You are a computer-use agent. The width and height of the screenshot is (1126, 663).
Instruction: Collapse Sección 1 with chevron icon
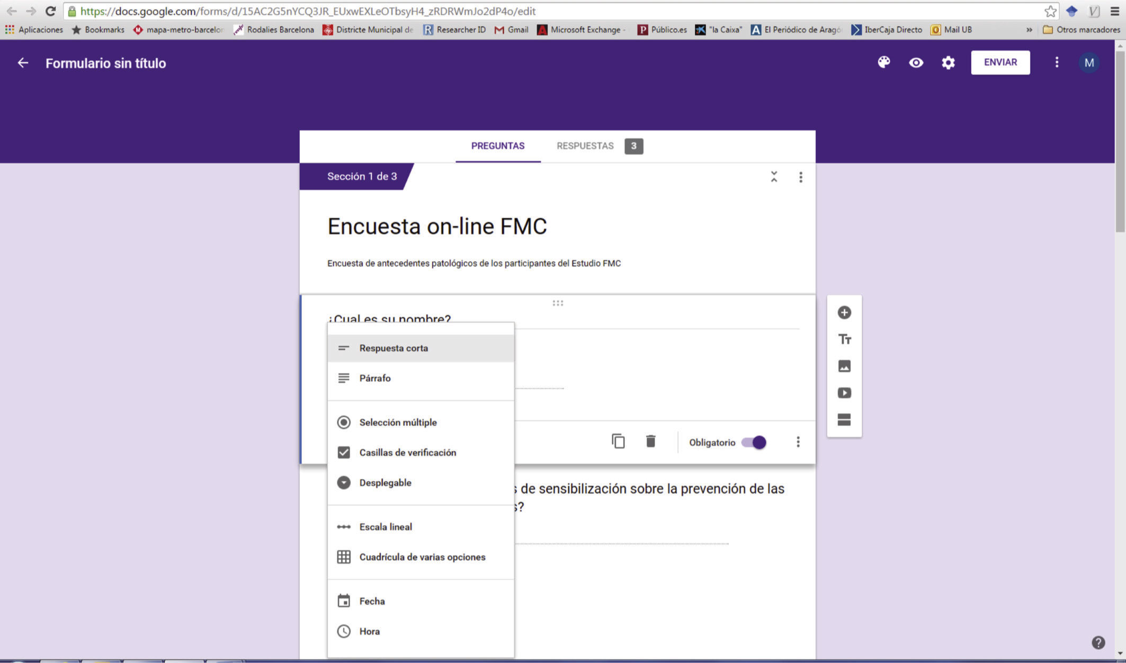click(774, 177)
